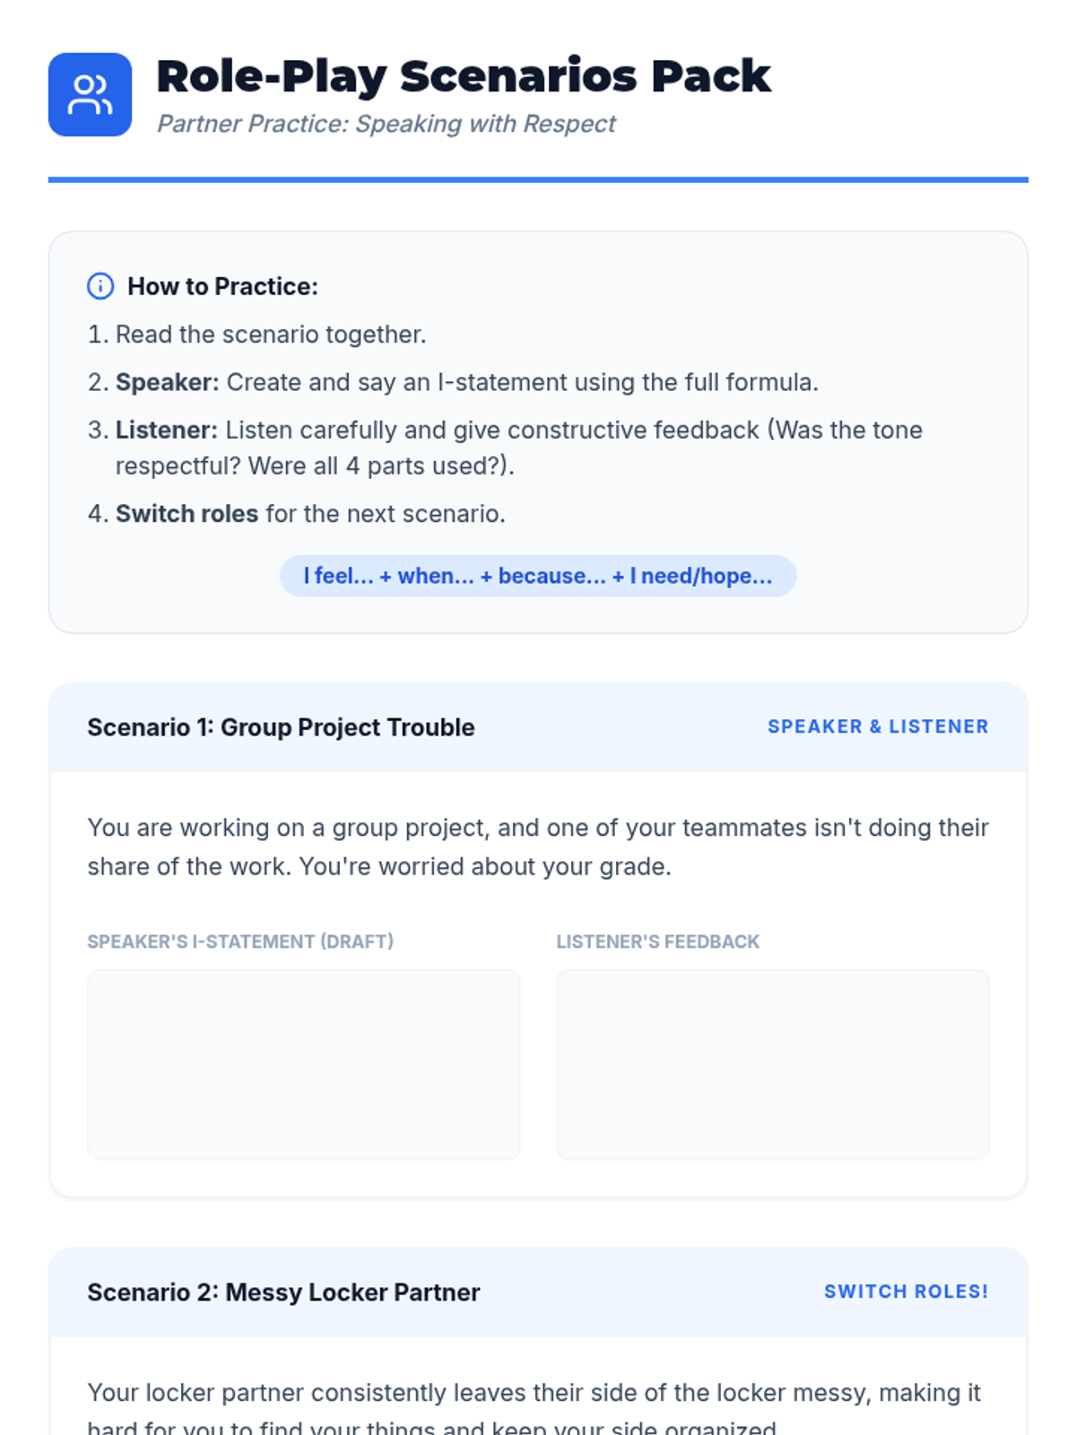Click the info circle icon beside How to Practice
The height and width of the screenshot is (1435, 1076).
(x=100, y=286)
